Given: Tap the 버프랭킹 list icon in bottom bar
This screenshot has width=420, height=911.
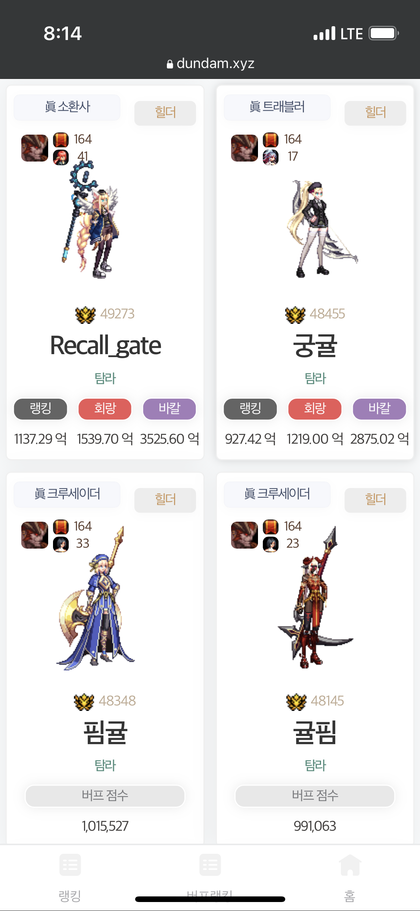Looking at the screenshot, I should [210, 865].
